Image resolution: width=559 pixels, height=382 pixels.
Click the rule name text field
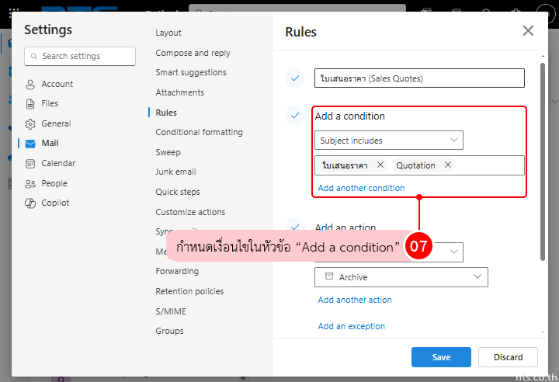coord(419,78)
